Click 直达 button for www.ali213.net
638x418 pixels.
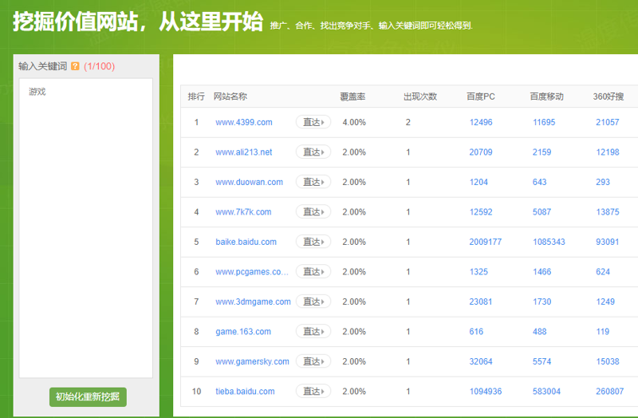(313, 152)
